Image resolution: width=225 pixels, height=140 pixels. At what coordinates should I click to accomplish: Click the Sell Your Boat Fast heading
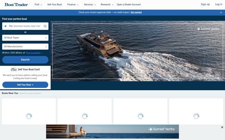(x=29, y=69)
